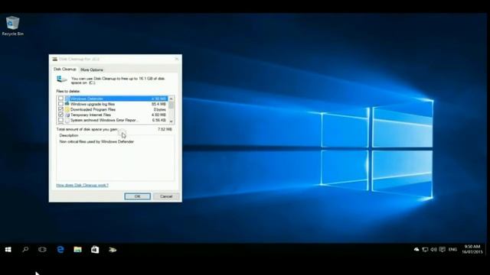This screenshot has height=275, width=490.
Task: Check the Windows Defender checkbox
Action: [x=60, y=99]
